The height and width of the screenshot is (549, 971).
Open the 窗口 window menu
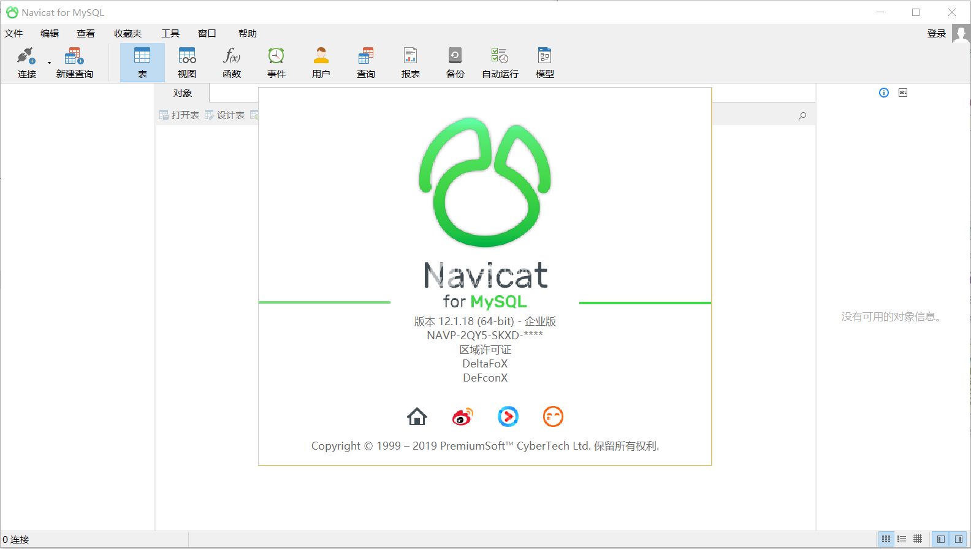[x=207, y=33]
